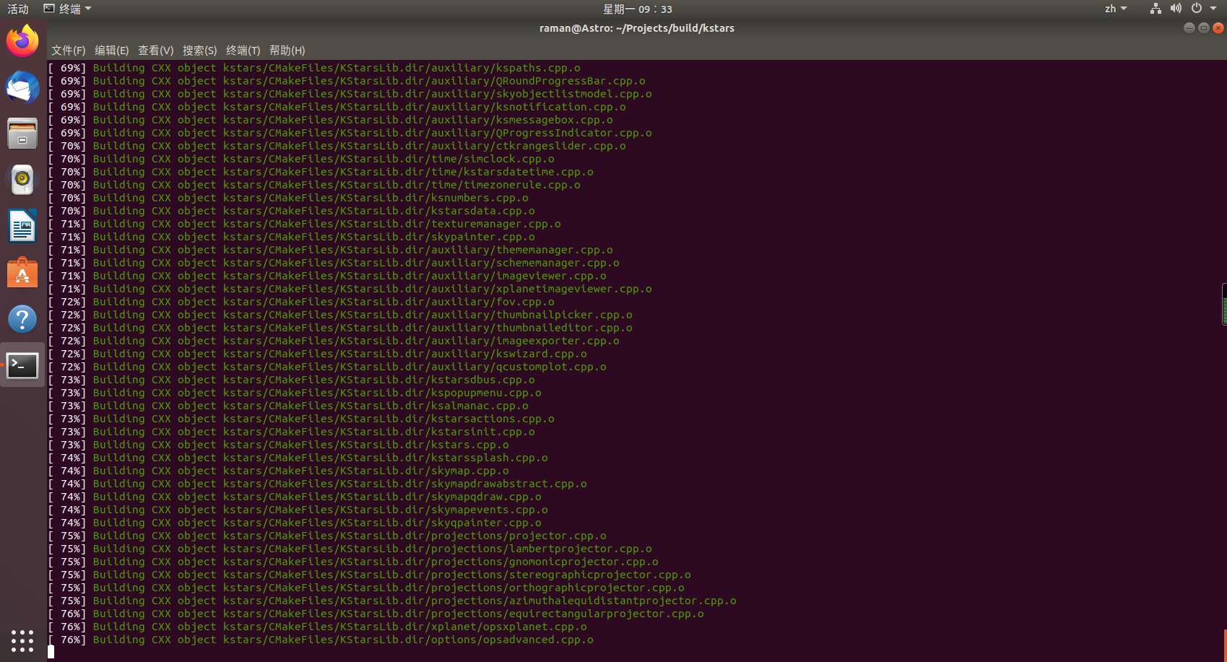1227x662 pixels.
Task: Open the 活动 activities overview
Action: [x=18, y=9]
